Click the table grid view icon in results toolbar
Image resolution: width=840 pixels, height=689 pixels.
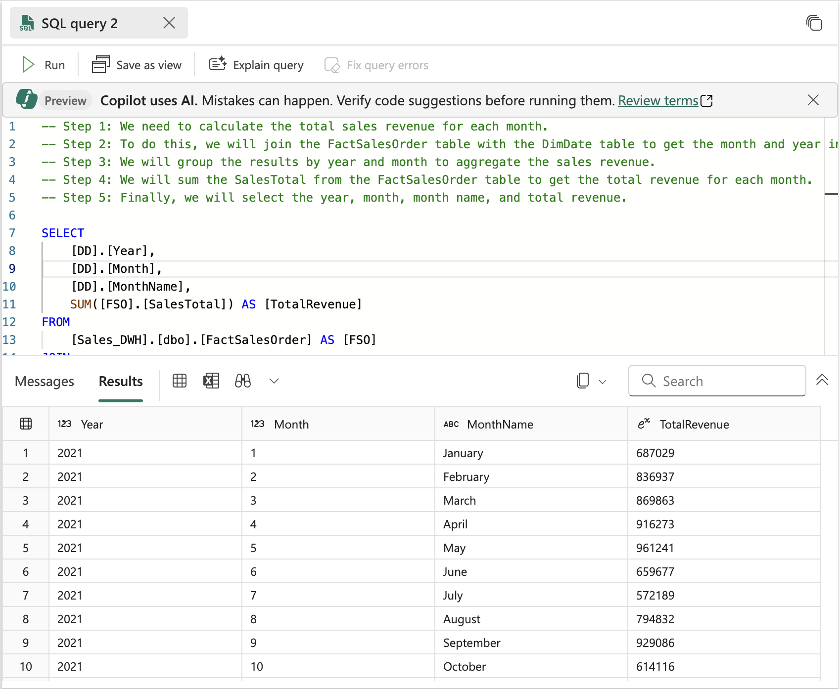(180, 381)
